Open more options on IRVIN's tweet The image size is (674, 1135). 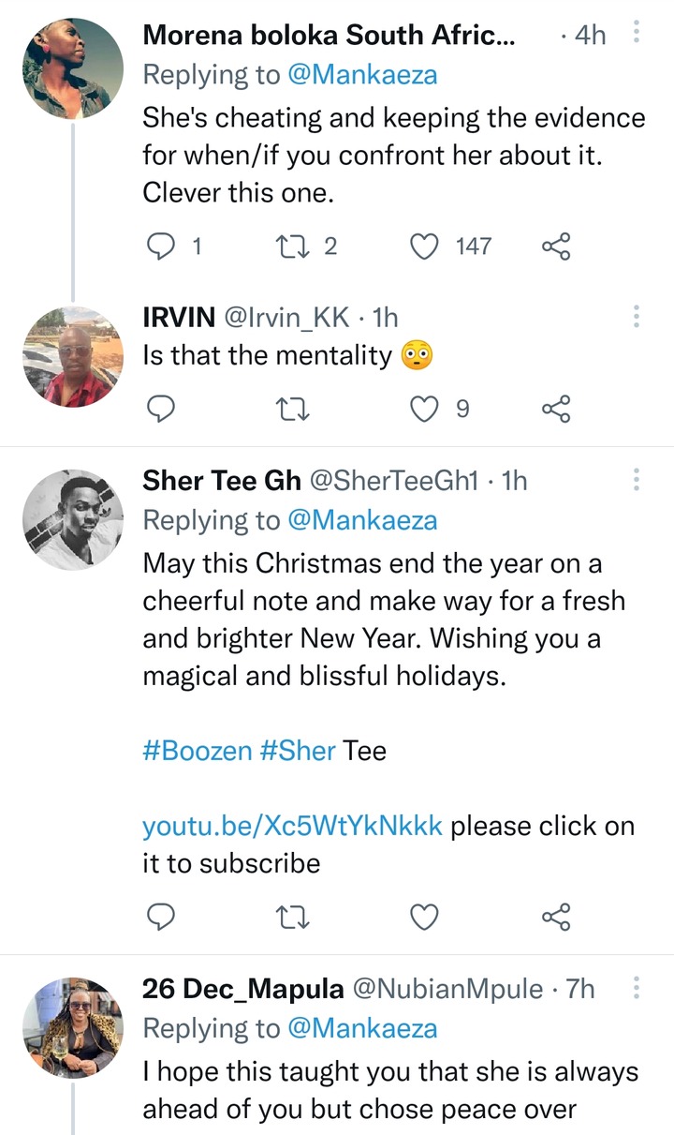coord(637,317)
